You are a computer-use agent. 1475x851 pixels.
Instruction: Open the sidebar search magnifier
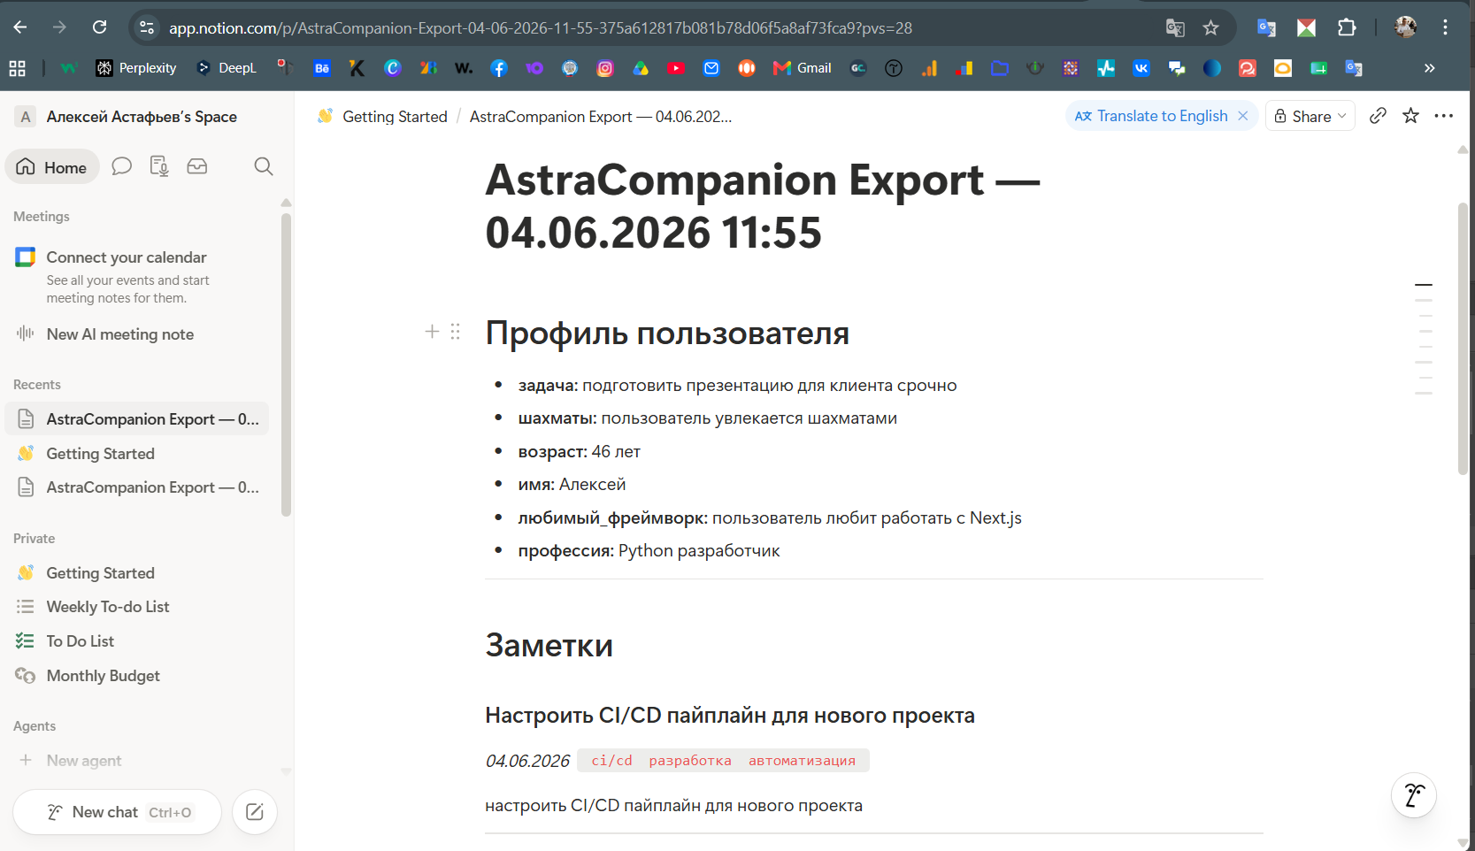(264, 166)
